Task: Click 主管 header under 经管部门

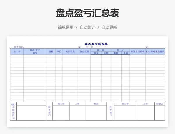Action: 145,104
